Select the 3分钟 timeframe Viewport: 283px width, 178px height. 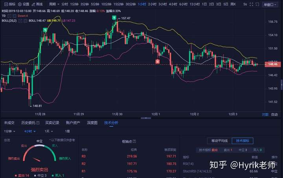(85, 4)
